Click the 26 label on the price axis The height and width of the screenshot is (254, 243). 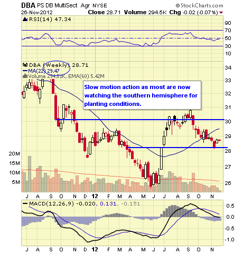228,183
